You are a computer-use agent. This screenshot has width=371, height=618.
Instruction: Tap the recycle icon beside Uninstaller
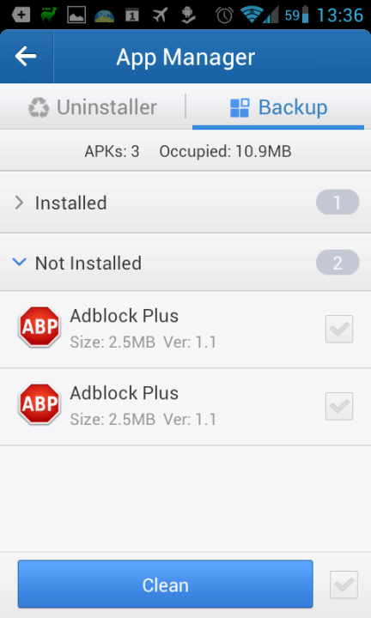[x=39, y=107]
